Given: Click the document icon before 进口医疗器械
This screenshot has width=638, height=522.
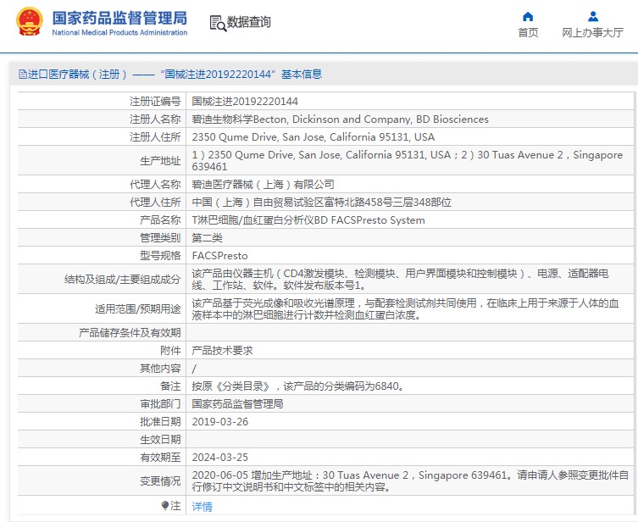Looking at the screenshot, I should tap(23, 74).
